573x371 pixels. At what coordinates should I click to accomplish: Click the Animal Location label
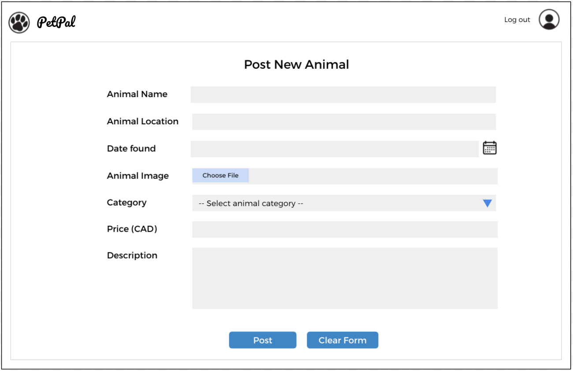click(x=143, y=121)
